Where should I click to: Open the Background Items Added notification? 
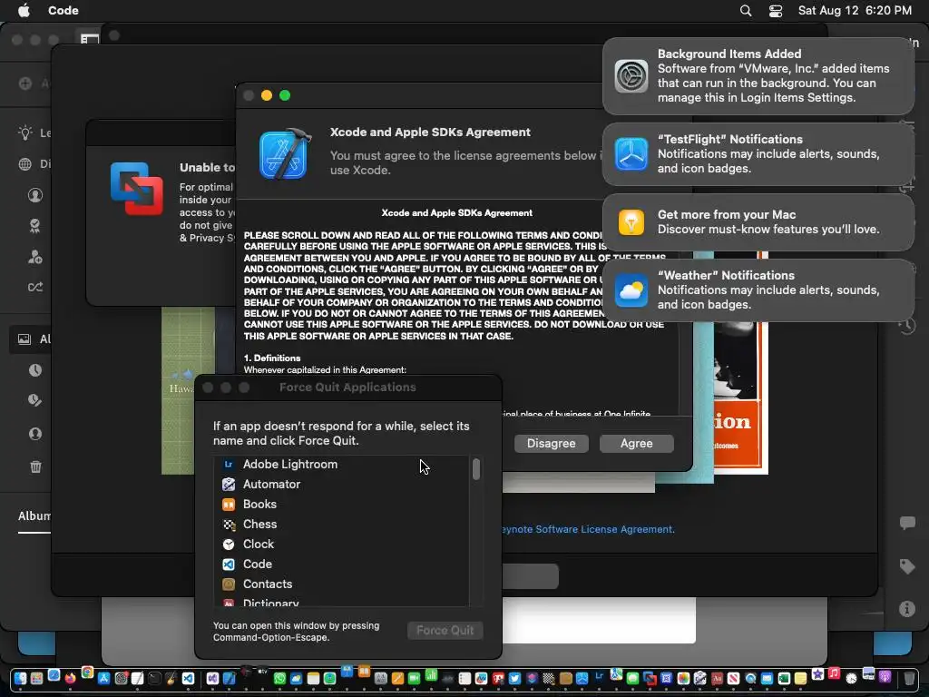(x=758, y=76)
